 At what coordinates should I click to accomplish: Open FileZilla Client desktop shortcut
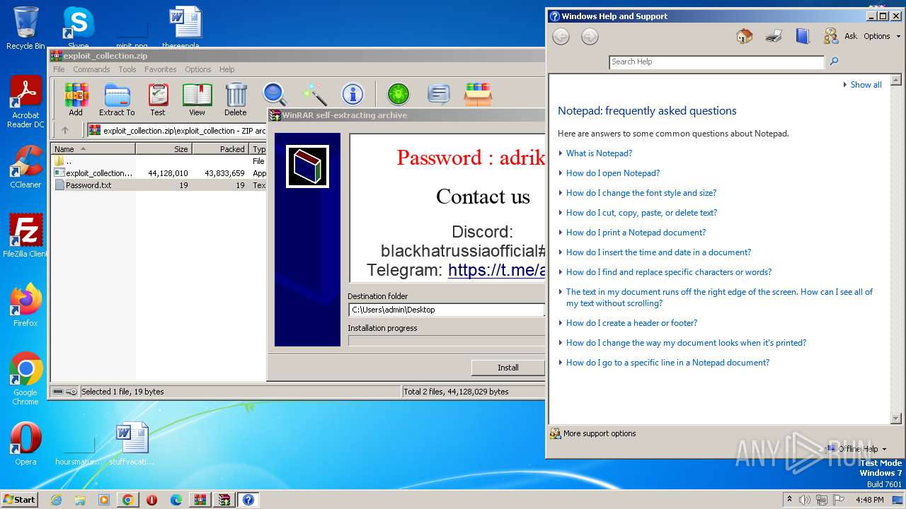pos(25,236)
